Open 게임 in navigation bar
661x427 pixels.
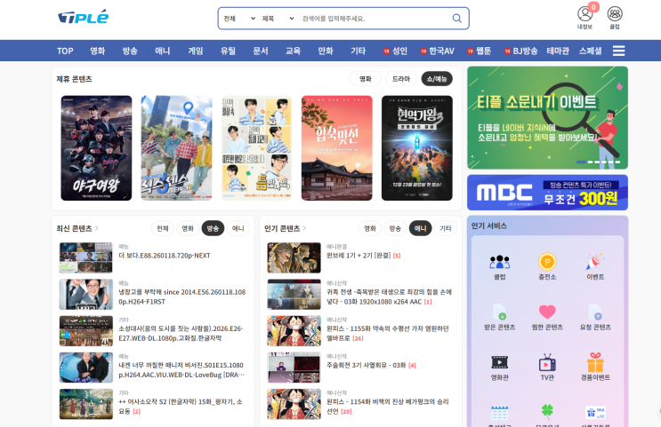(195, 51)
